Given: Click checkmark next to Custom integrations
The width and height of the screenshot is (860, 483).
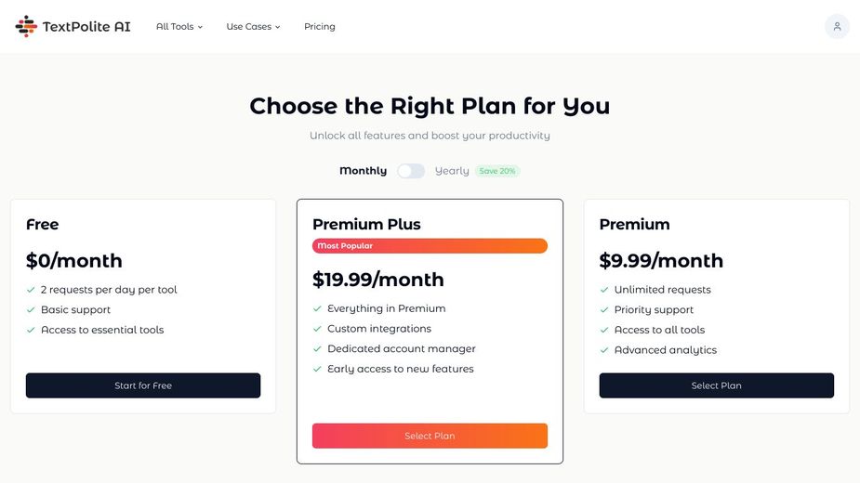Looking at the screenshot, I should click(318, 329).
